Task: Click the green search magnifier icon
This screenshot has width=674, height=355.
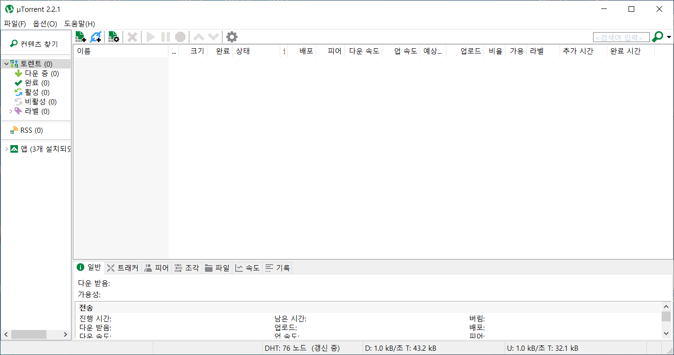Action: 657,37
